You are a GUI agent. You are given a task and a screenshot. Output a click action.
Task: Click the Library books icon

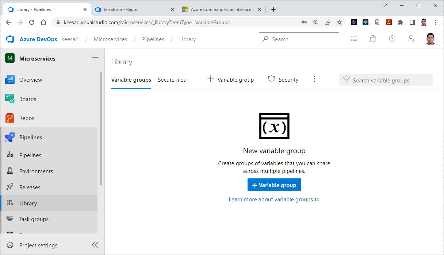click(10, 203)
